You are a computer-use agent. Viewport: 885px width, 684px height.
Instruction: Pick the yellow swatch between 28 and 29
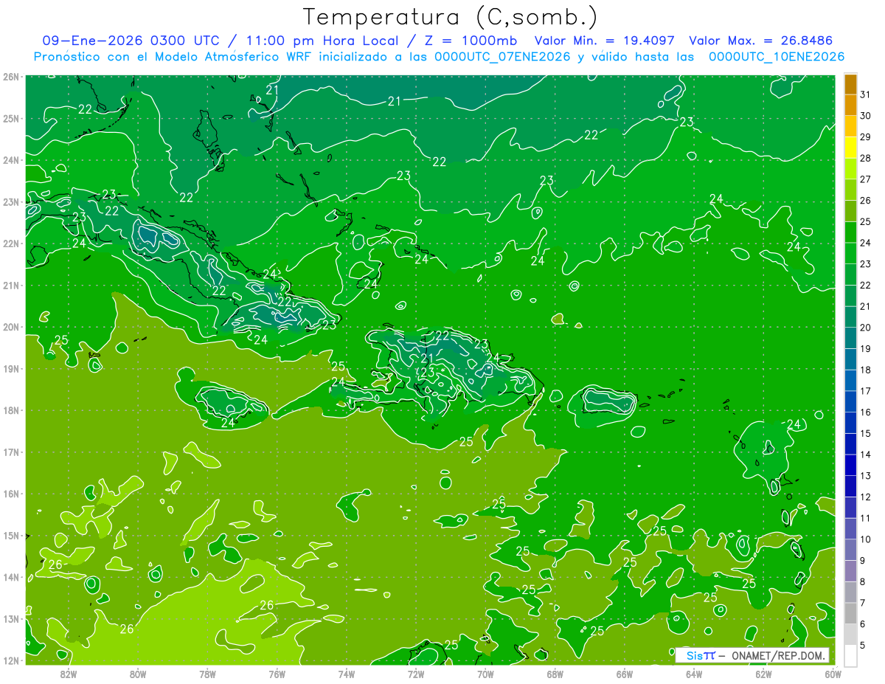[850, 148]
